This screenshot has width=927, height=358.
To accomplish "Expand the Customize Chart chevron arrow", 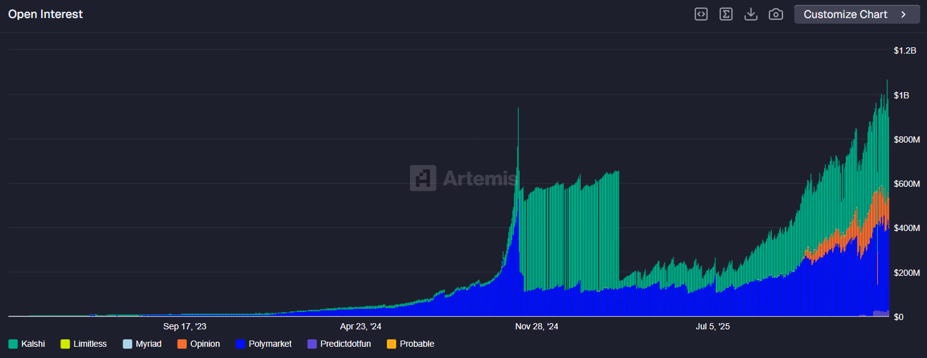I will [903, 14].
